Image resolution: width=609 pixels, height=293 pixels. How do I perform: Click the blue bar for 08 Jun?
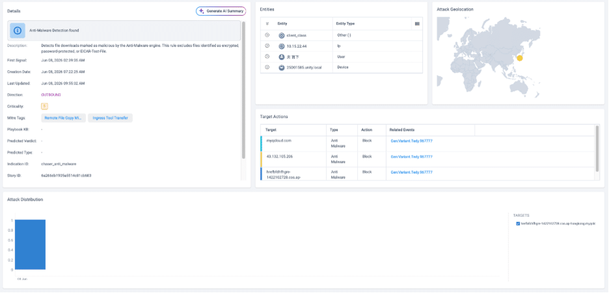(31, 244)
